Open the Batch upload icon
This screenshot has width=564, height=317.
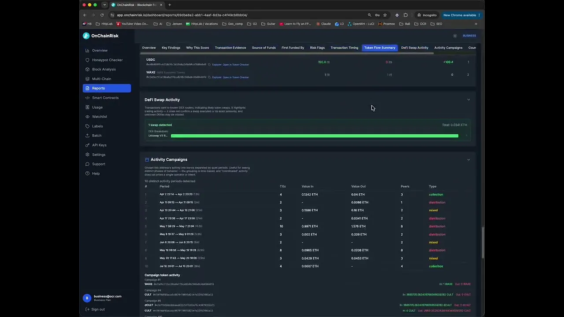[87, 136]
